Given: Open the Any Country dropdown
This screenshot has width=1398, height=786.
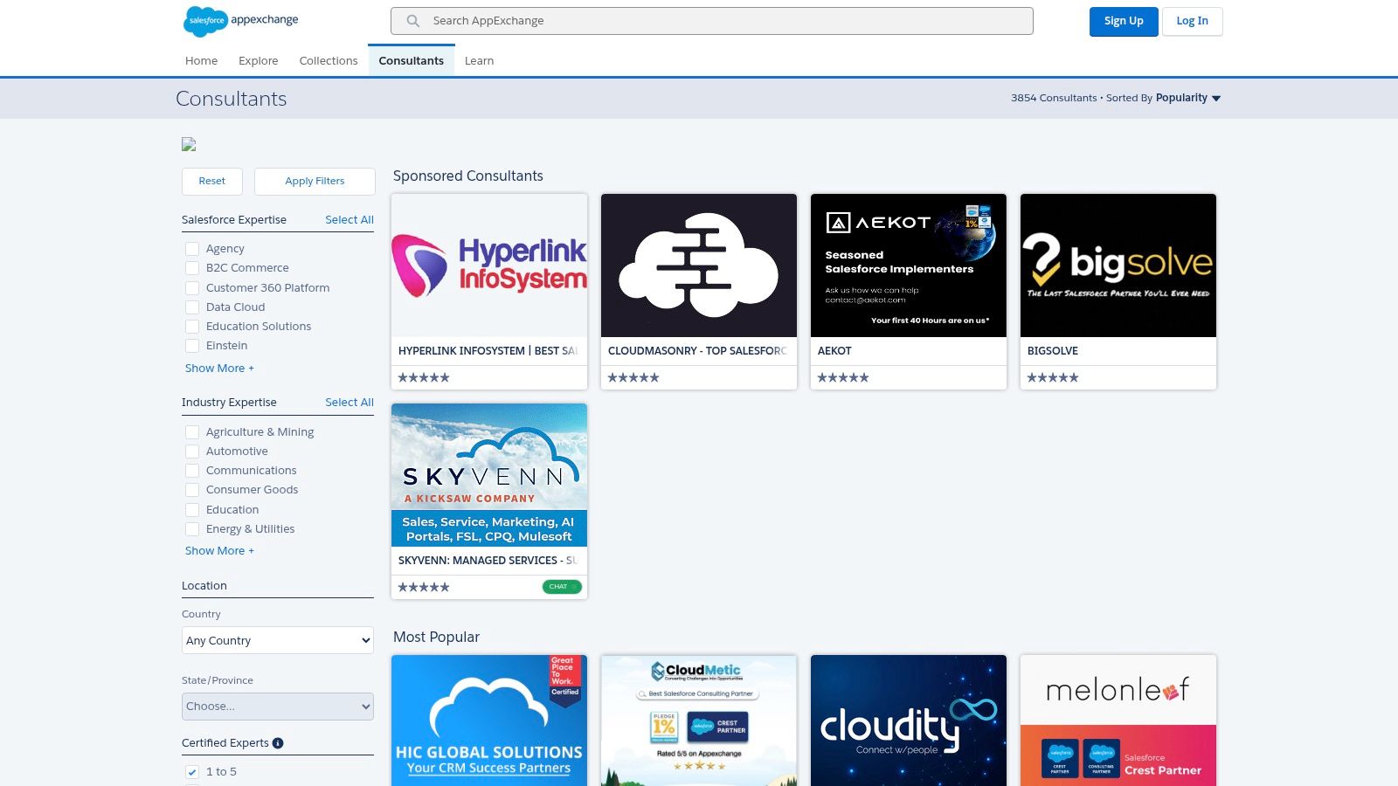Looking at the screenshot, I should (x=277, y=640).
